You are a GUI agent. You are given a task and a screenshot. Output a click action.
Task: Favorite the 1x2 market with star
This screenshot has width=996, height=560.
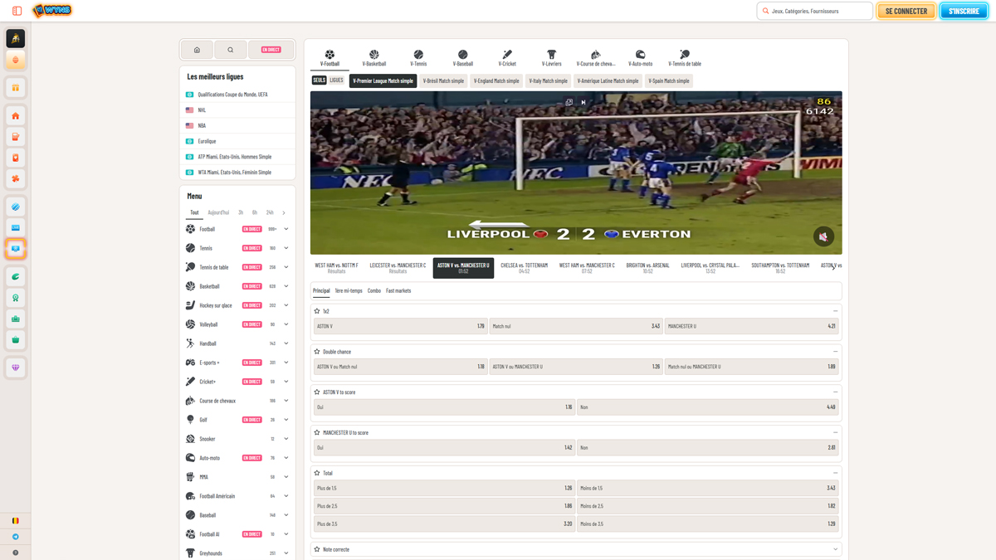click(x=317, y=311)
